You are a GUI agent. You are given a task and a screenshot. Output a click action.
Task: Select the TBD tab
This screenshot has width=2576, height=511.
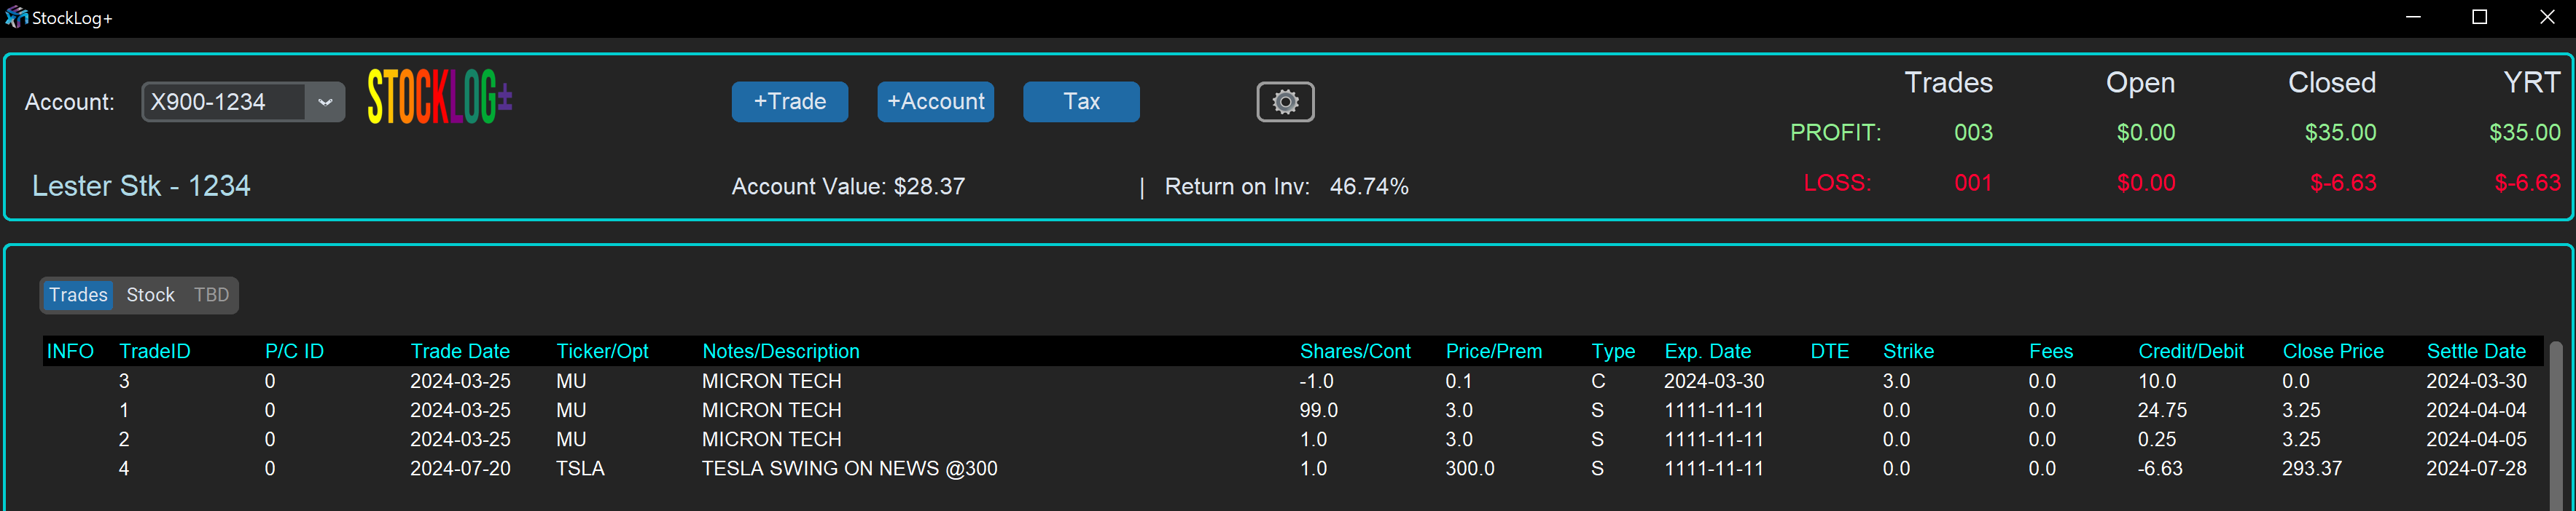pos(211,296)
